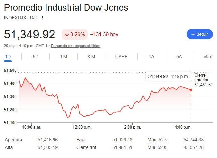Select the 6 M chart range
Viewport: 217px width, 158px height.
click(91, 57)
